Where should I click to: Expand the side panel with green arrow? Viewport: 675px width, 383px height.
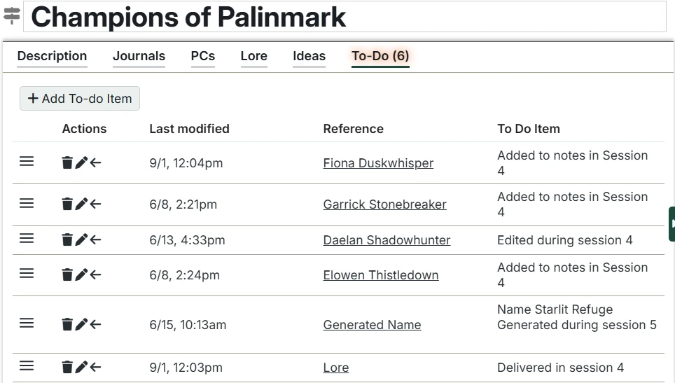click(671, 224)
